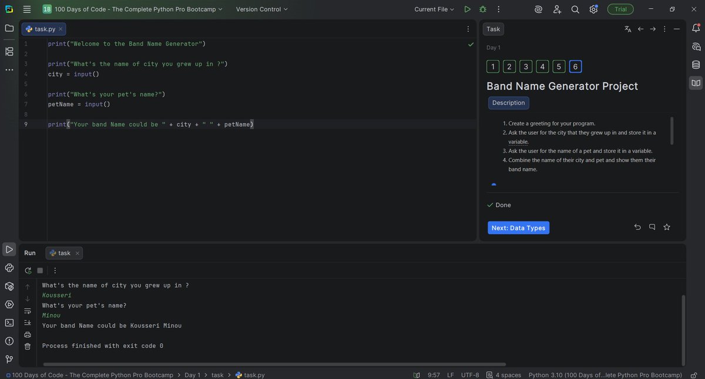The height and width of the screenshot is (379, 705).
Task: Close the task tab in the Run panel
Action: [77, 253]
